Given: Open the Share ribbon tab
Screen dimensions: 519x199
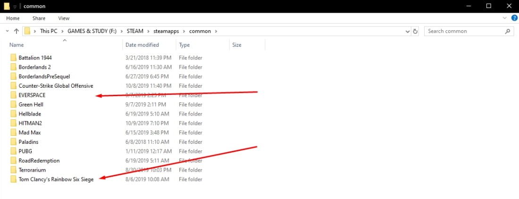Looking at the screenshot, I should [39, 18].
